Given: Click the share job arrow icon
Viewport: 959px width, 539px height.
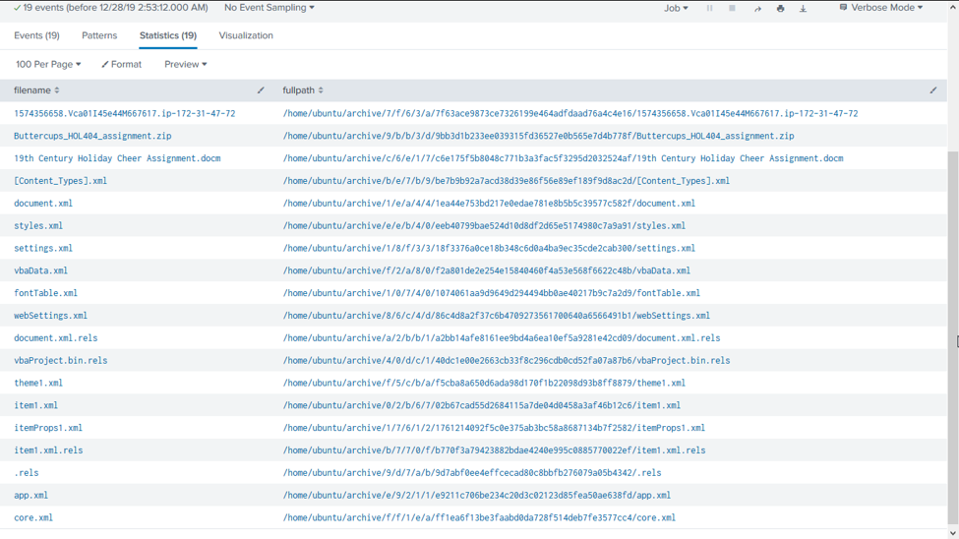Looking at the screenshot, I should pyautogui.click(x=757, y=8).
